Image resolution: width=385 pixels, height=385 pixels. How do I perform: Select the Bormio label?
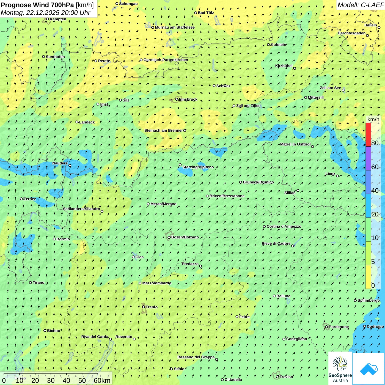pos(63,239)
